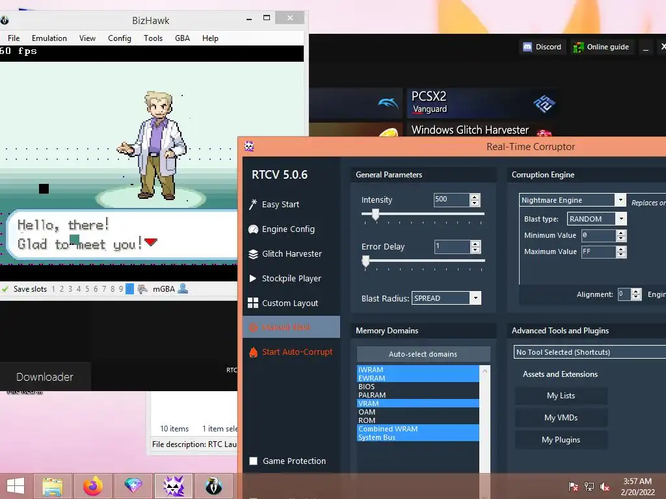Open My VMDs button
This screenshot has height=499, width=666.
(561, 418)
